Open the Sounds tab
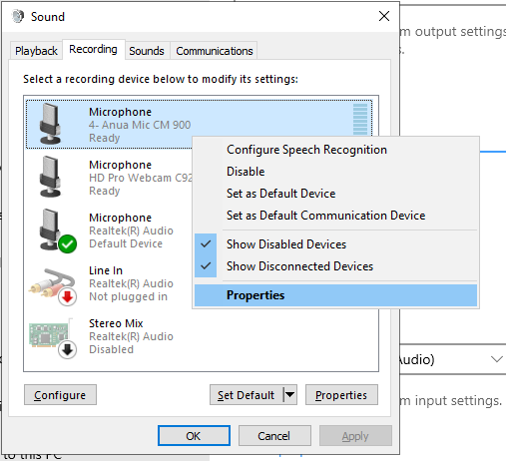This screenshot has width=506, height=461. pyautogui.click(x=147, y=51)
